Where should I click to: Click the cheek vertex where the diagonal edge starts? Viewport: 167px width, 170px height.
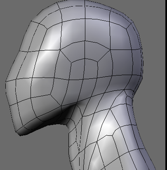50,94
